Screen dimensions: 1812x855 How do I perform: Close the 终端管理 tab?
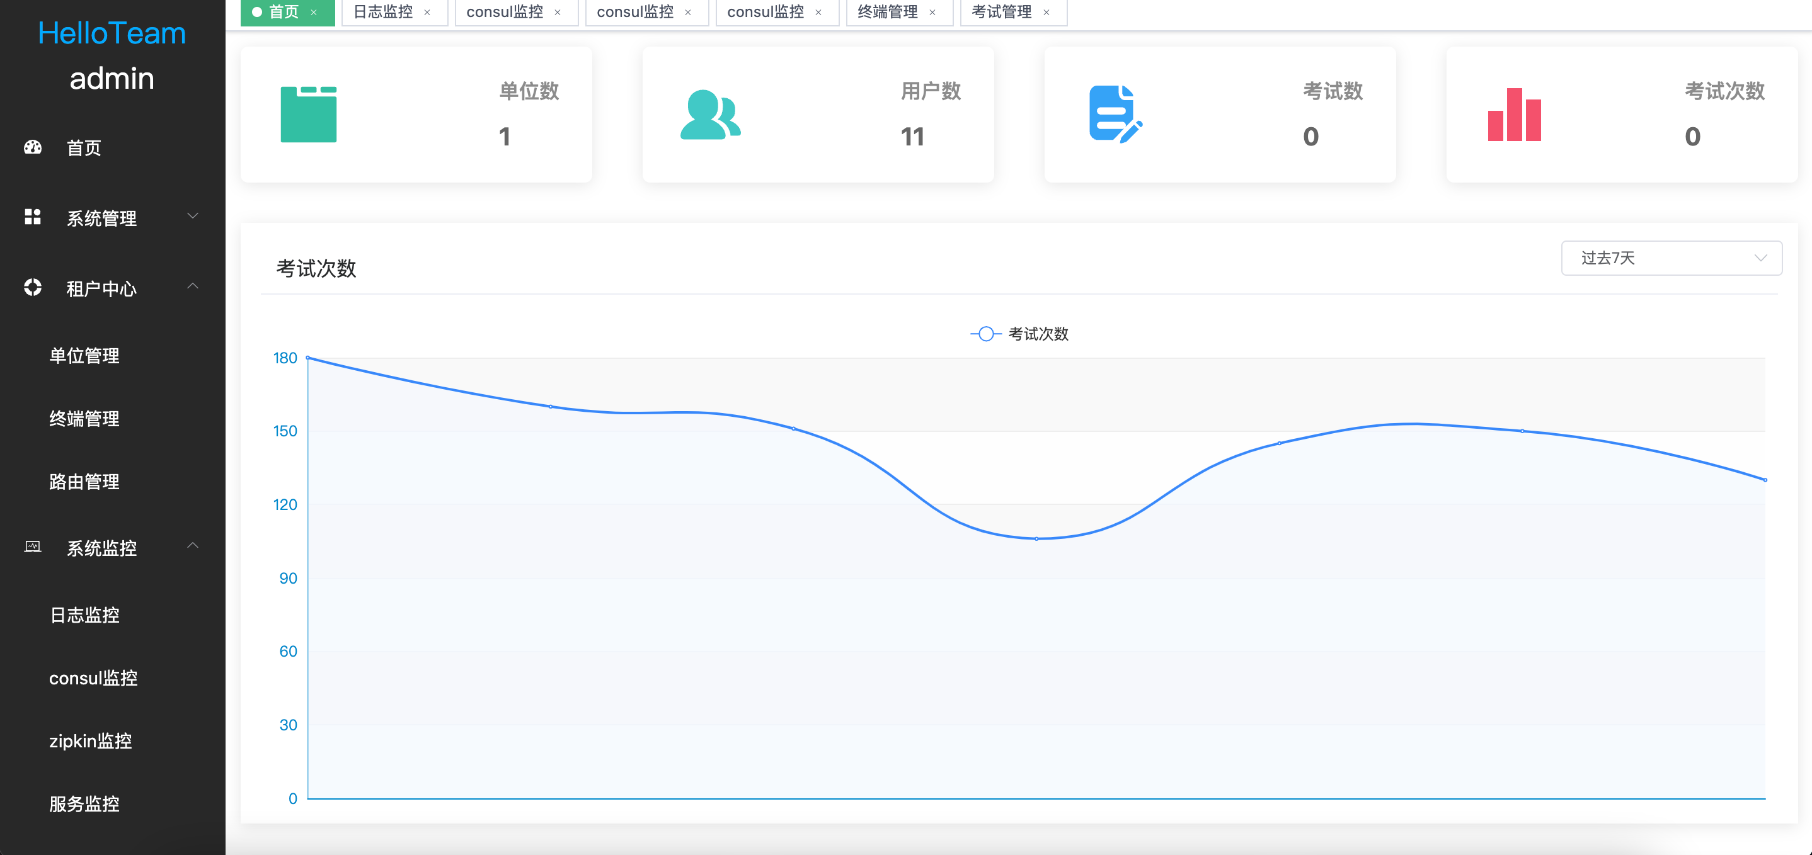click(x=932, y=12)
